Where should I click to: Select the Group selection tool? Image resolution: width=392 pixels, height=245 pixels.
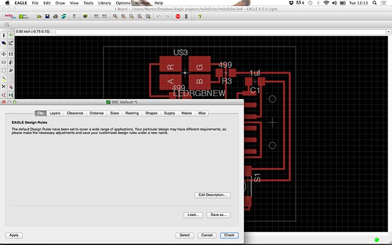4,71
